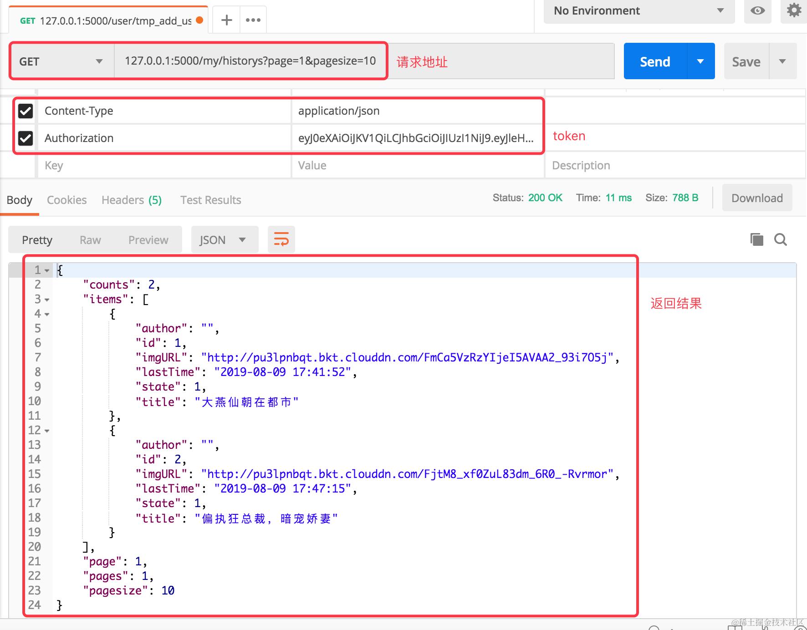Image resolution: width=807 pixels, height=630 pixels.
Task: Open the GET method dropdown
Action: coord(61,61)
